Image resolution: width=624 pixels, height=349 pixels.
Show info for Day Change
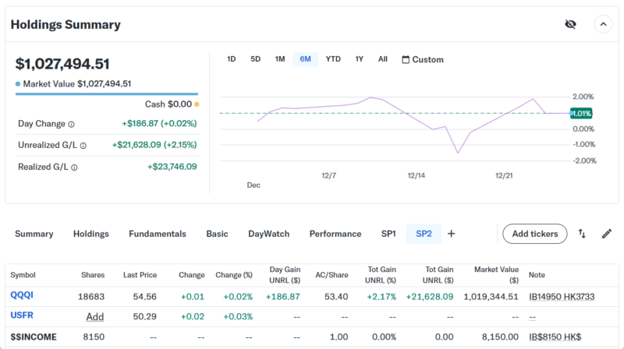click(x=72, y=124)
